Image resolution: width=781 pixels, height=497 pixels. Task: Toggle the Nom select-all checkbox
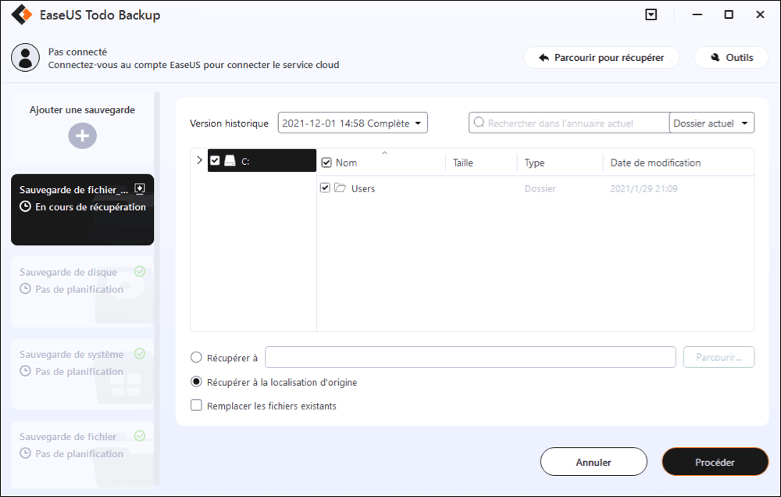(326, 163)
